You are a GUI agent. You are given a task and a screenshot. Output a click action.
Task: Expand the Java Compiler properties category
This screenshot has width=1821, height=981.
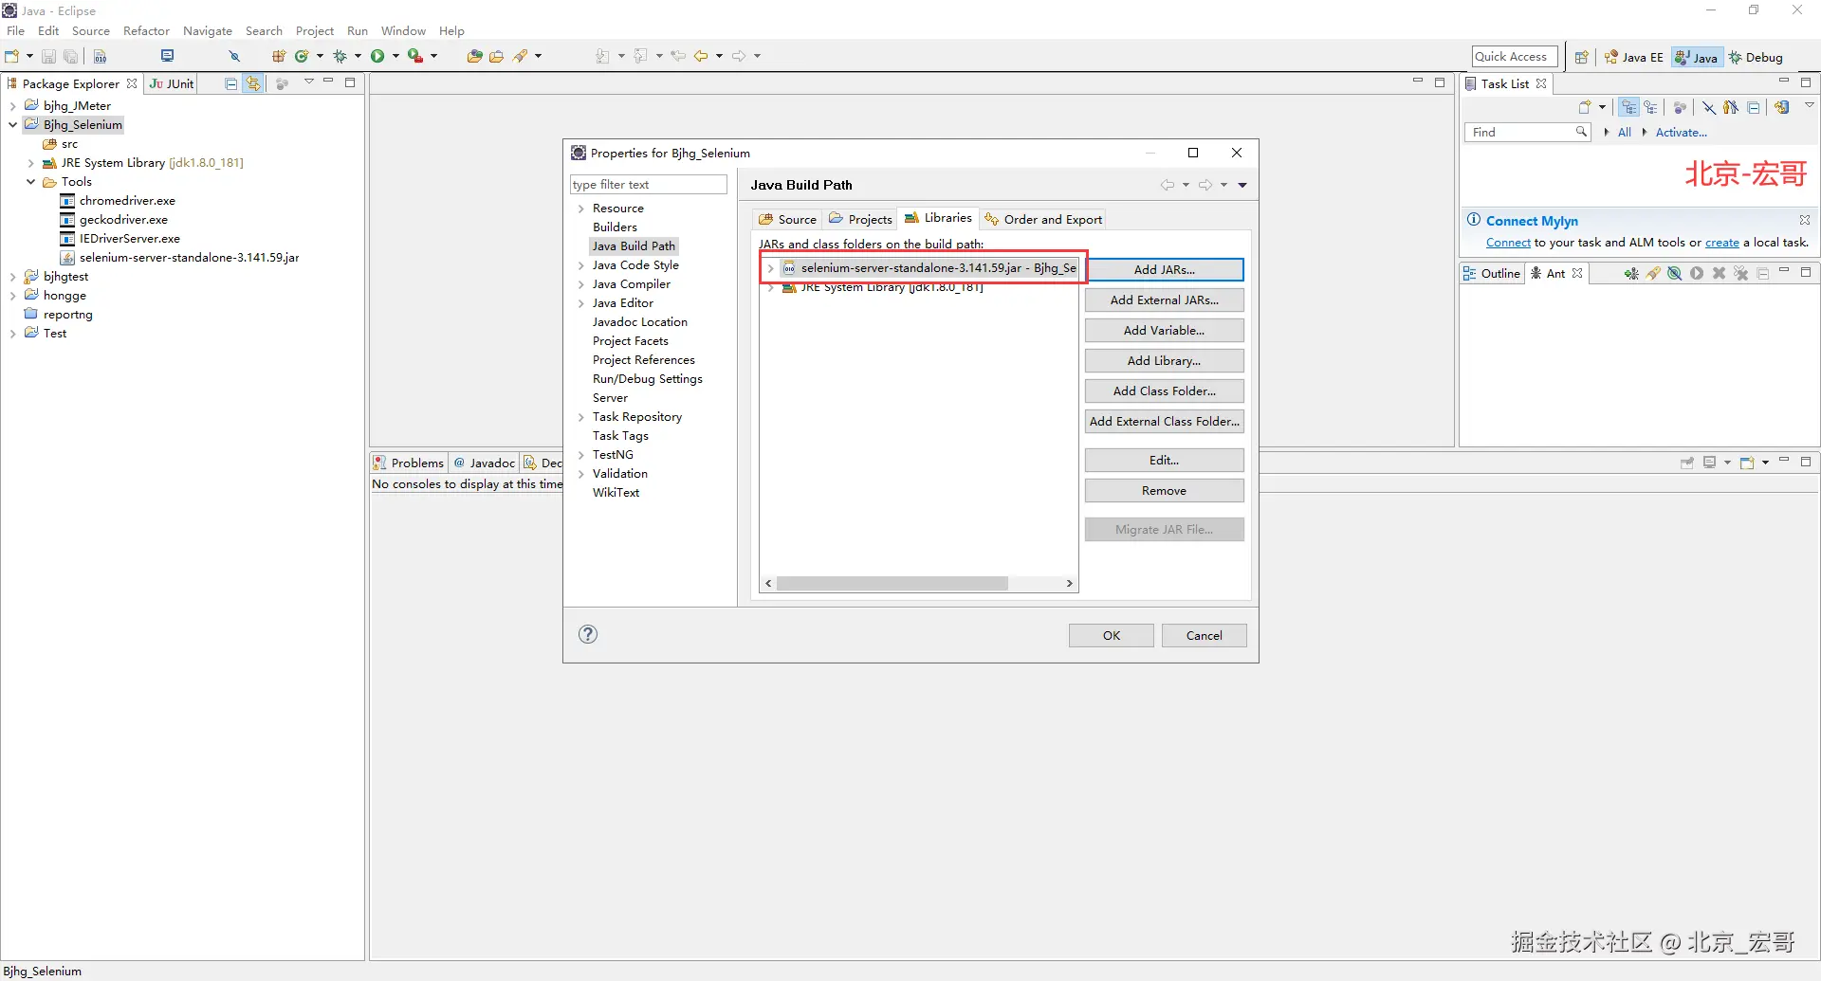(x=580, y=284)
